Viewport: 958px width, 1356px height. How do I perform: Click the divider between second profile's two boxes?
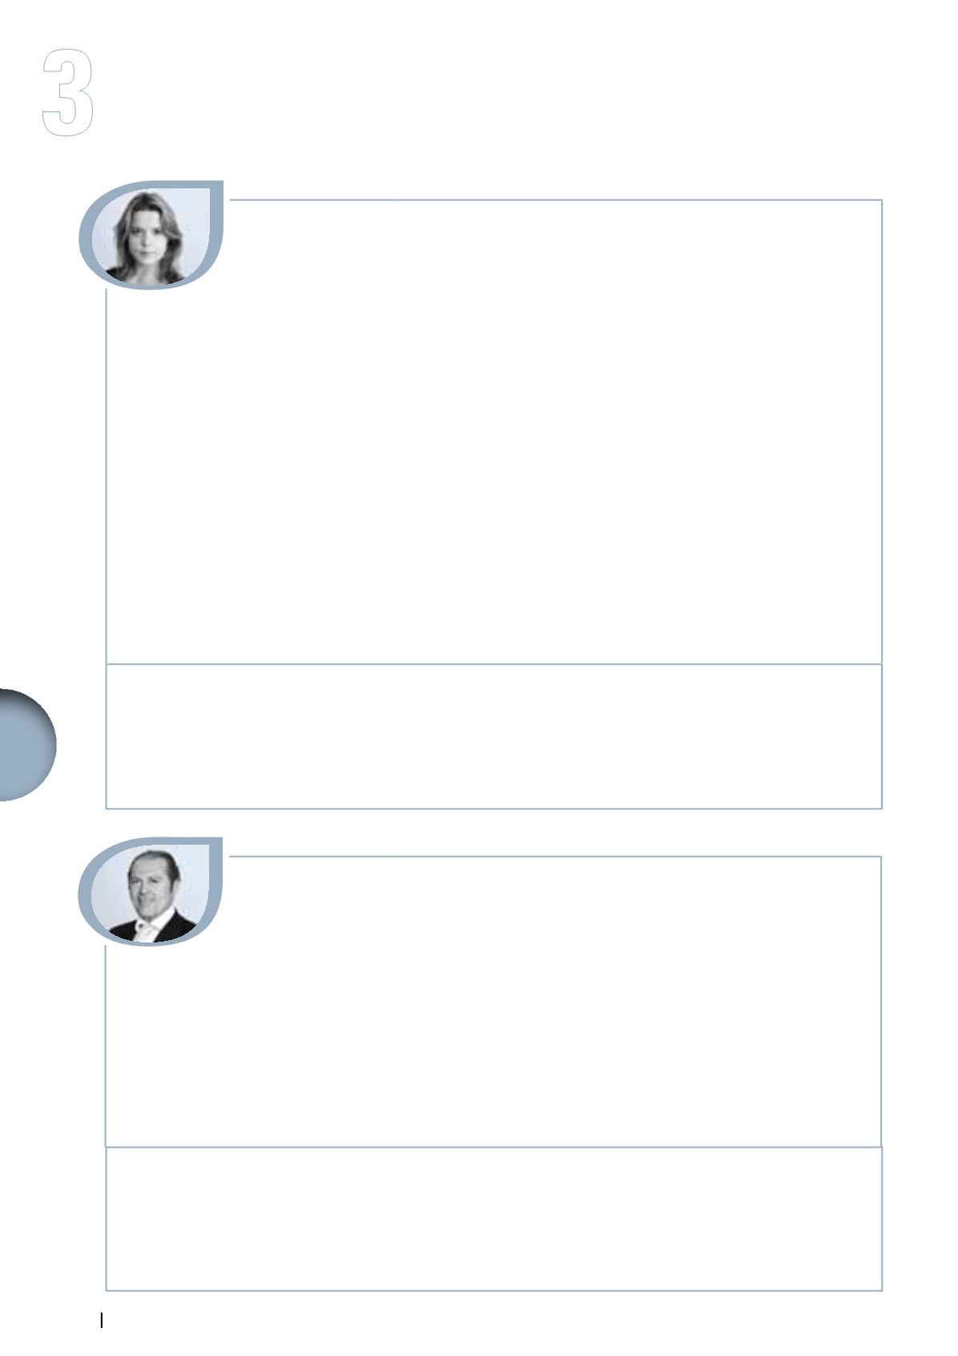494,1147
